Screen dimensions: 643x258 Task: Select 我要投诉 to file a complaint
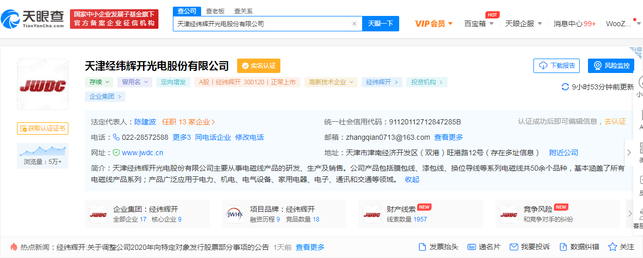coord(529,247)
